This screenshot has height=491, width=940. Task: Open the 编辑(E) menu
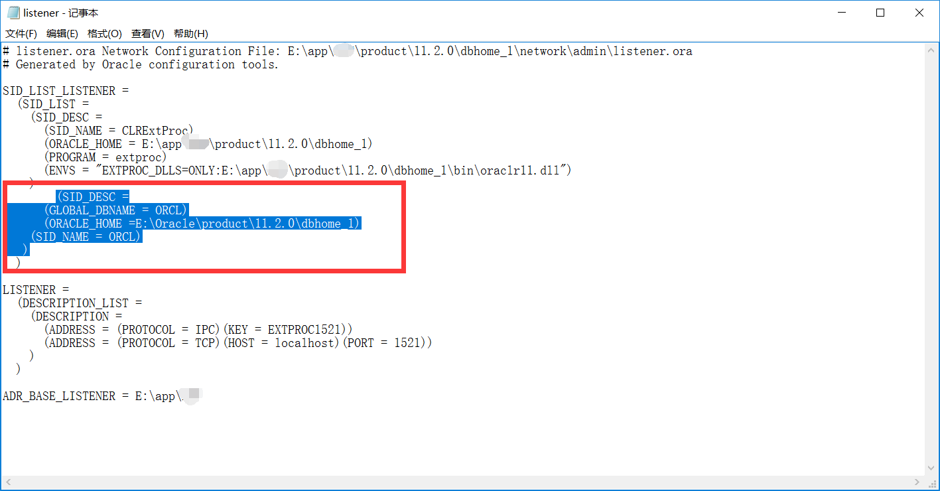coord(62,33)
